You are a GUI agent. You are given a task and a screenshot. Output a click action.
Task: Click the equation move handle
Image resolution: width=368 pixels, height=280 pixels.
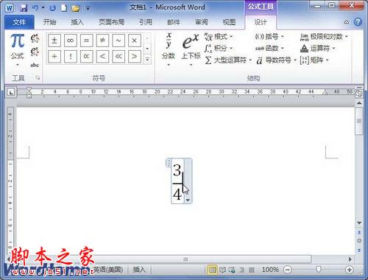(x=169, y=163)
